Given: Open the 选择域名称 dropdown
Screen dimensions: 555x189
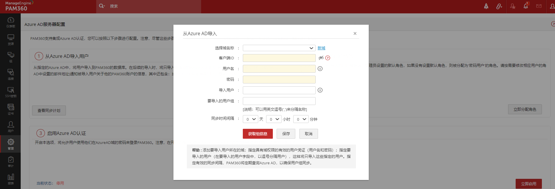Looking at the screenshot, I should click(279, 48).
